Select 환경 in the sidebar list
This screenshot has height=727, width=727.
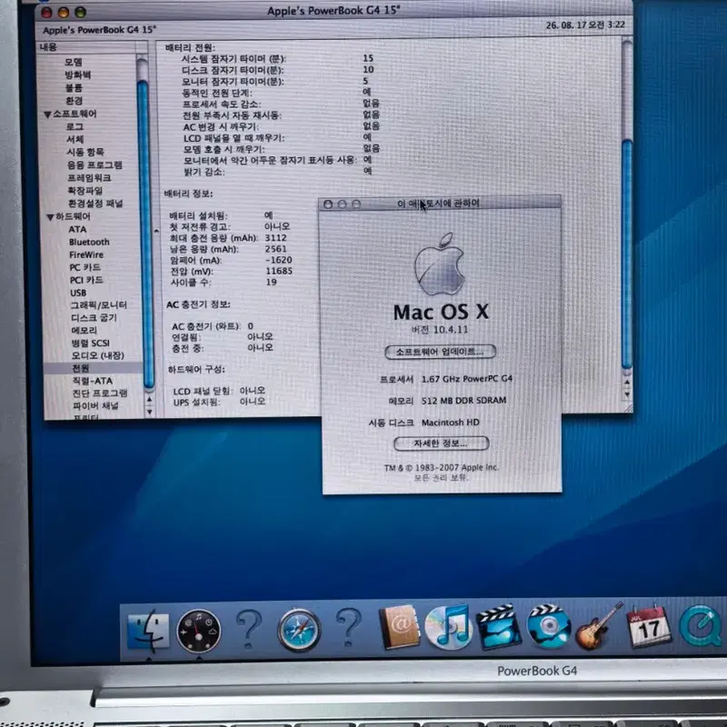point(75,101)
